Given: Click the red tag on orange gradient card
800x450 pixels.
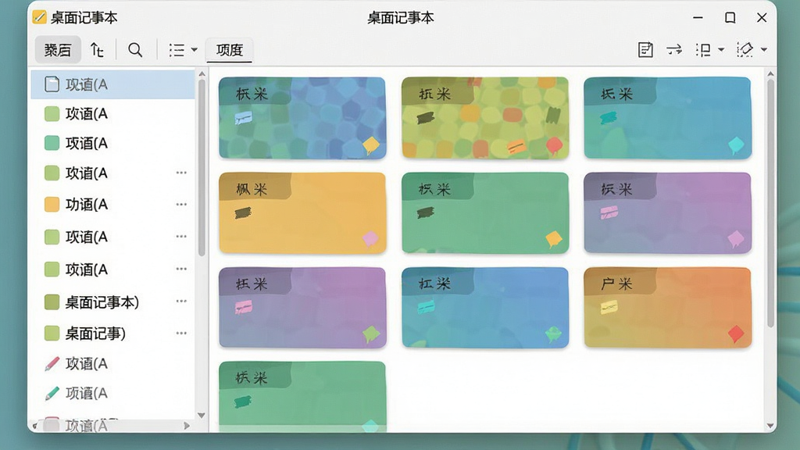Looking at the screenshot, I should coord(736,334).
